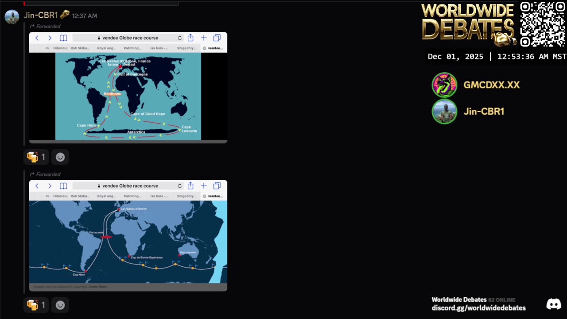Screen dimensions: 567x319
Task: Click the reload icon in the Cap Horn map screenshot
Action: pyautogui.click(x=179, y=186)
